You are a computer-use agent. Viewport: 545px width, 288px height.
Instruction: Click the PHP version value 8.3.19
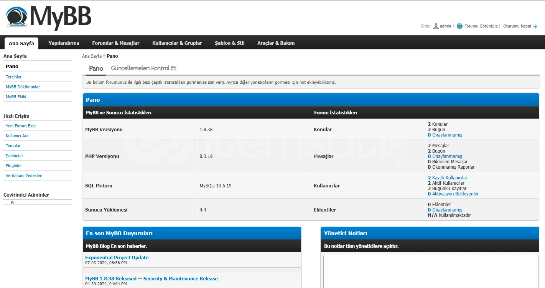[206, 156]
